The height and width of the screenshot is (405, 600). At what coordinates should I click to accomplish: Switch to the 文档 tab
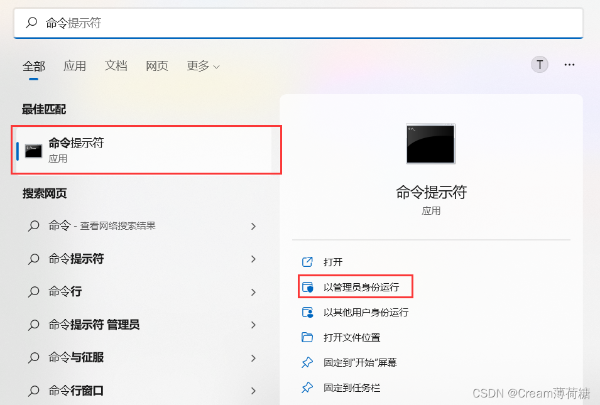(x=116, y=66)
